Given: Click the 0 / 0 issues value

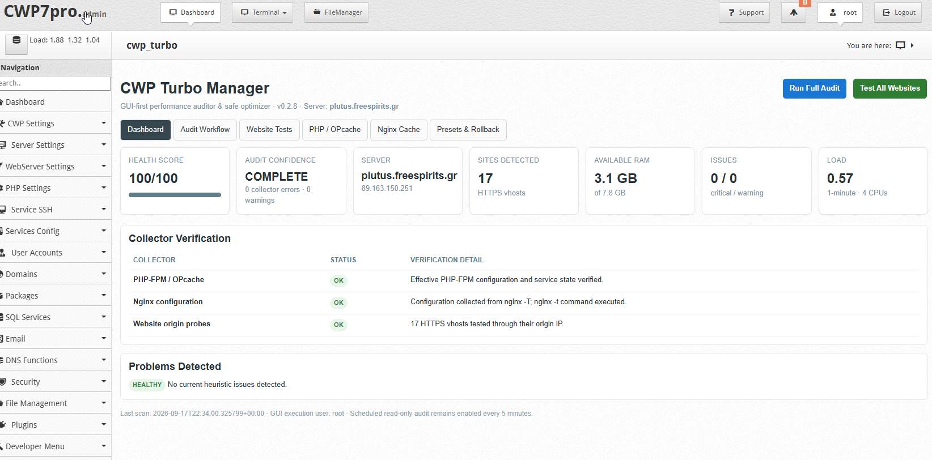Looking at the screenshot, I should tap(724, 178).
